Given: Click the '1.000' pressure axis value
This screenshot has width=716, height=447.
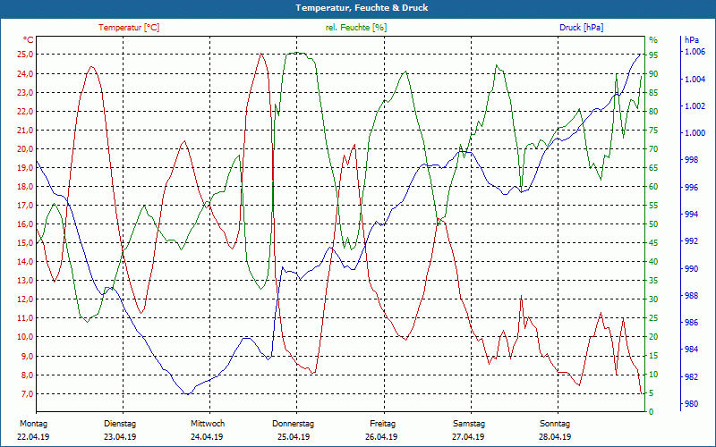Looking at the screenshot, I should (695, 133).
